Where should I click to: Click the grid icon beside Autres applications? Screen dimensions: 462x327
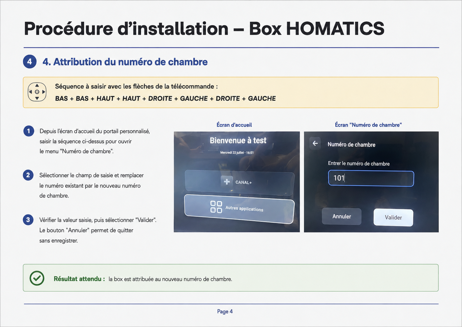(x=216, y=207)
